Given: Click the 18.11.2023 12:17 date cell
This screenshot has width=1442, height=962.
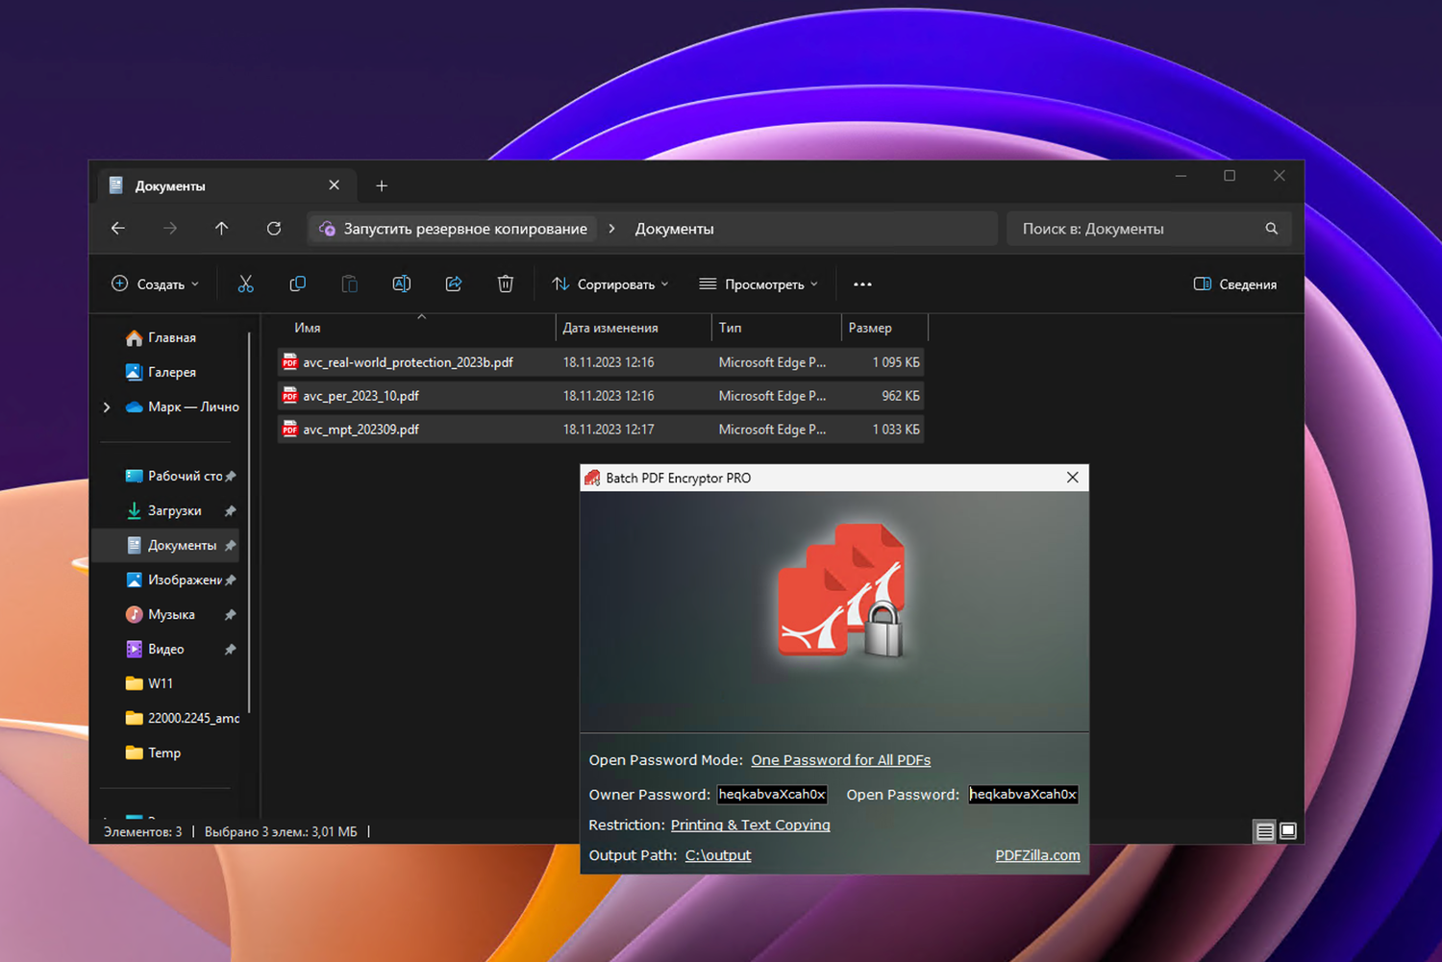Looking at the screenshot, I should [x=609, y=430].
